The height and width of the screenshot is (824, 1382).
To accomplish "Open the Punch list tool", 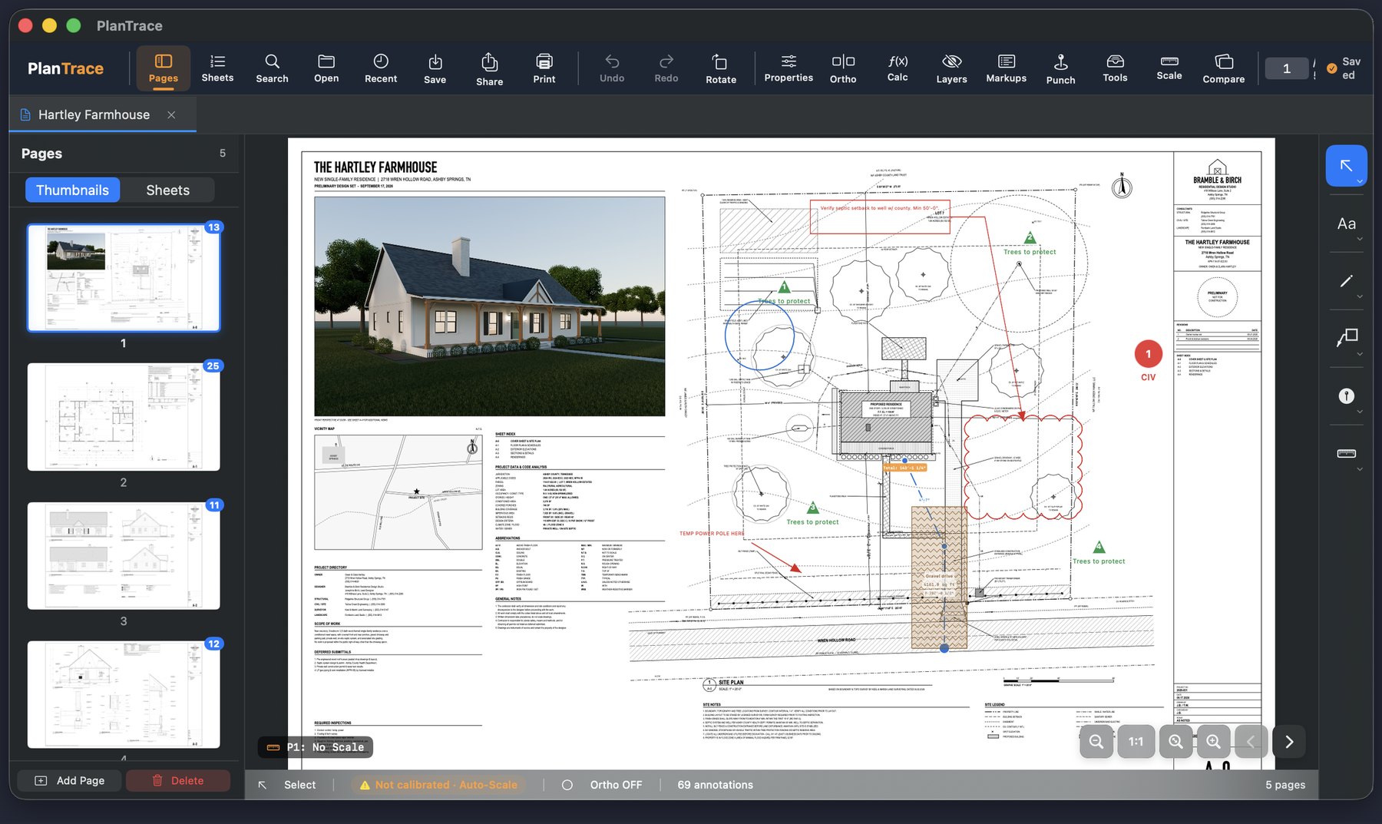I will (1060, 68).
